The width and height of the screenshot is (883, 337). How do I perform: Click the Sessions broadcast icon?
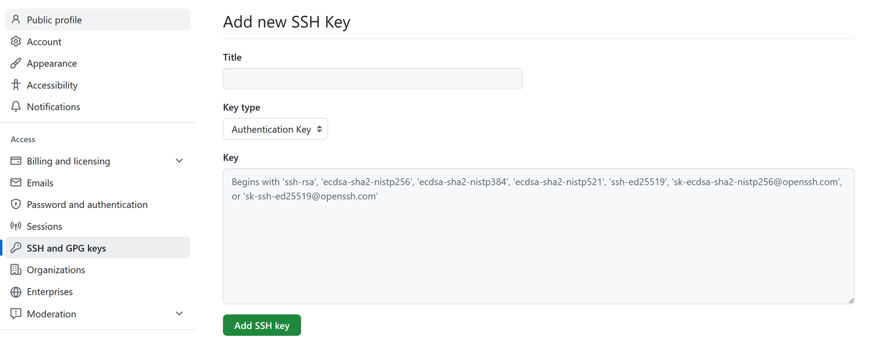pyautogui.click(x=16, y=226)
